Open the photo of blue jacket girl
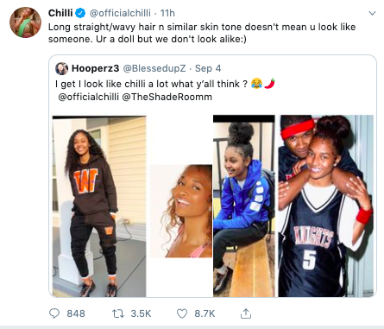384x329 pixels. point(244,206)
